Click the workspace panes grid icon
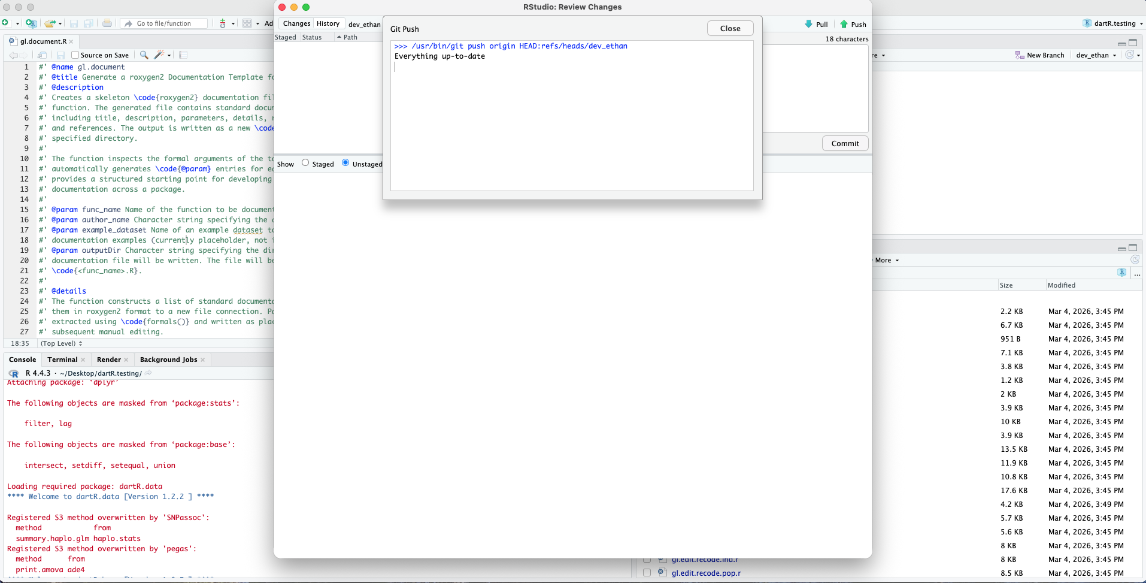 pos(247,23)
